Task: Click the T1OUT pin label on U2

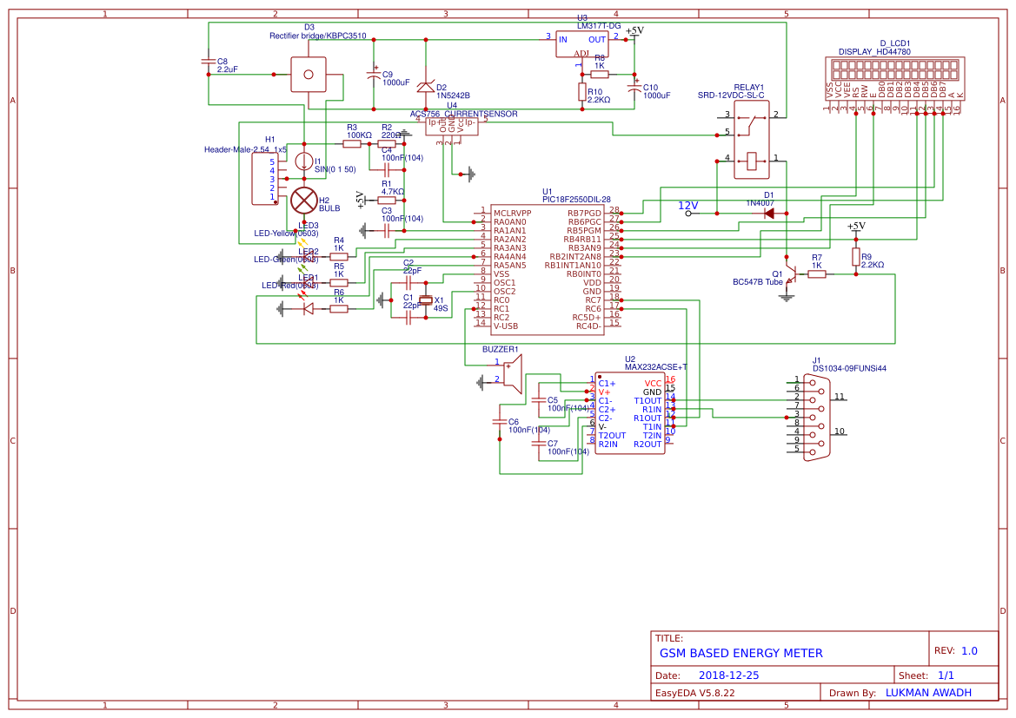Action: pos(647,401)
